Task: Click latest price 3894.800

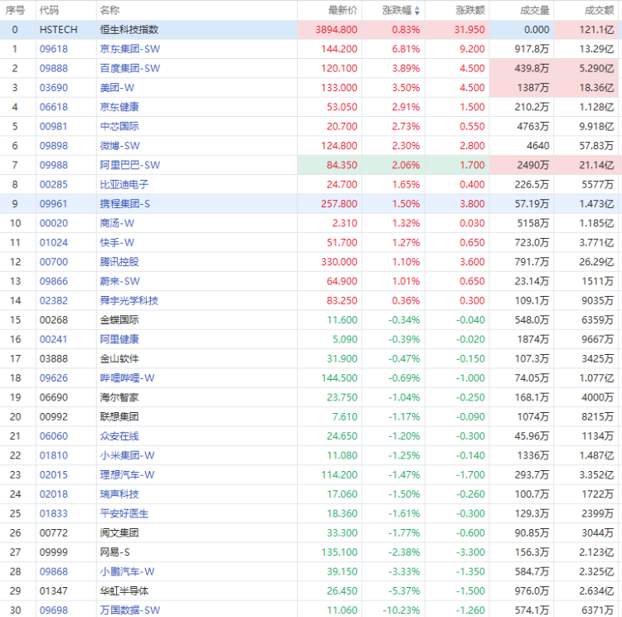Action: [337, 30]
